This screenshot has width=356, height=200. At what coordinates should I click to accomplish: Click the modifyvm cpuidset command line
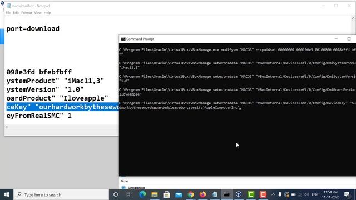pyautogui.click(x=238, y=52)
